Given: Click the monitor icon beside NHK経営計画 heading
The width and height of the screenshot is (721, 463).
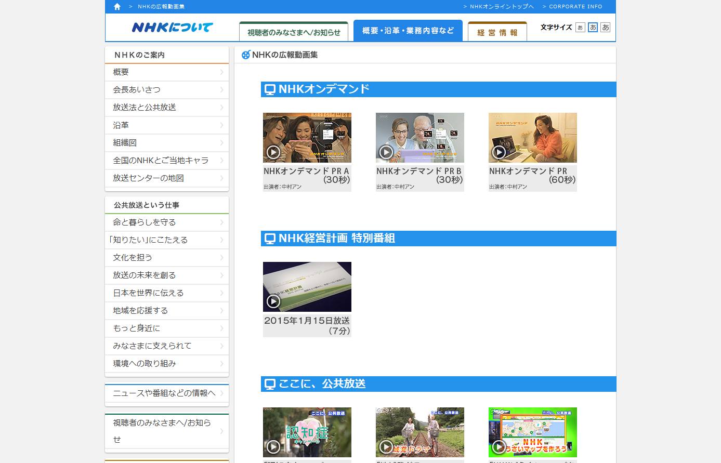Looking at the screenshot, I should point(270,239).
